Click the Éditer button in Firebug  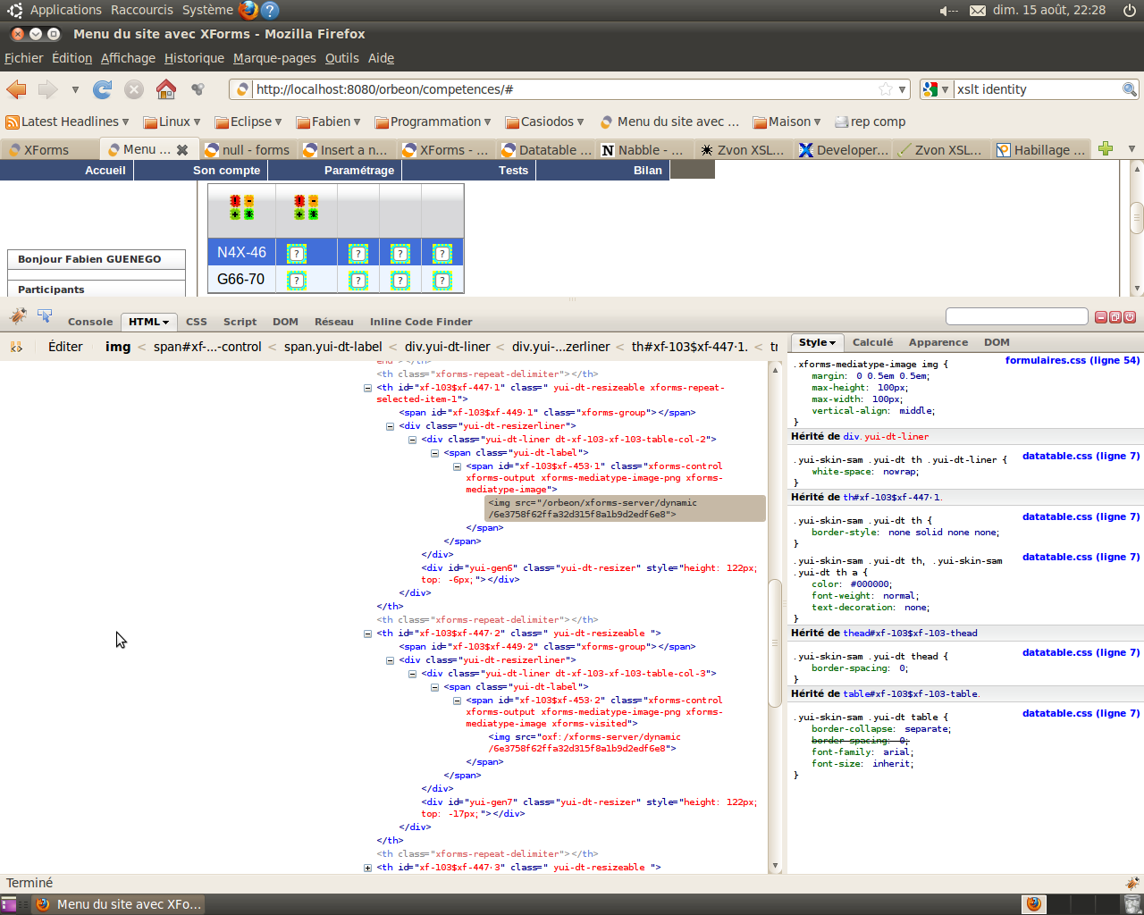pos(65,347)
